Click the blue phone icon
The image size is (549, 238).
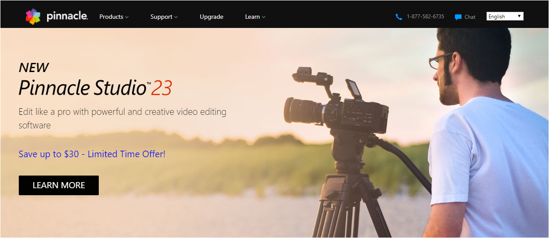[x=399, y=17]
